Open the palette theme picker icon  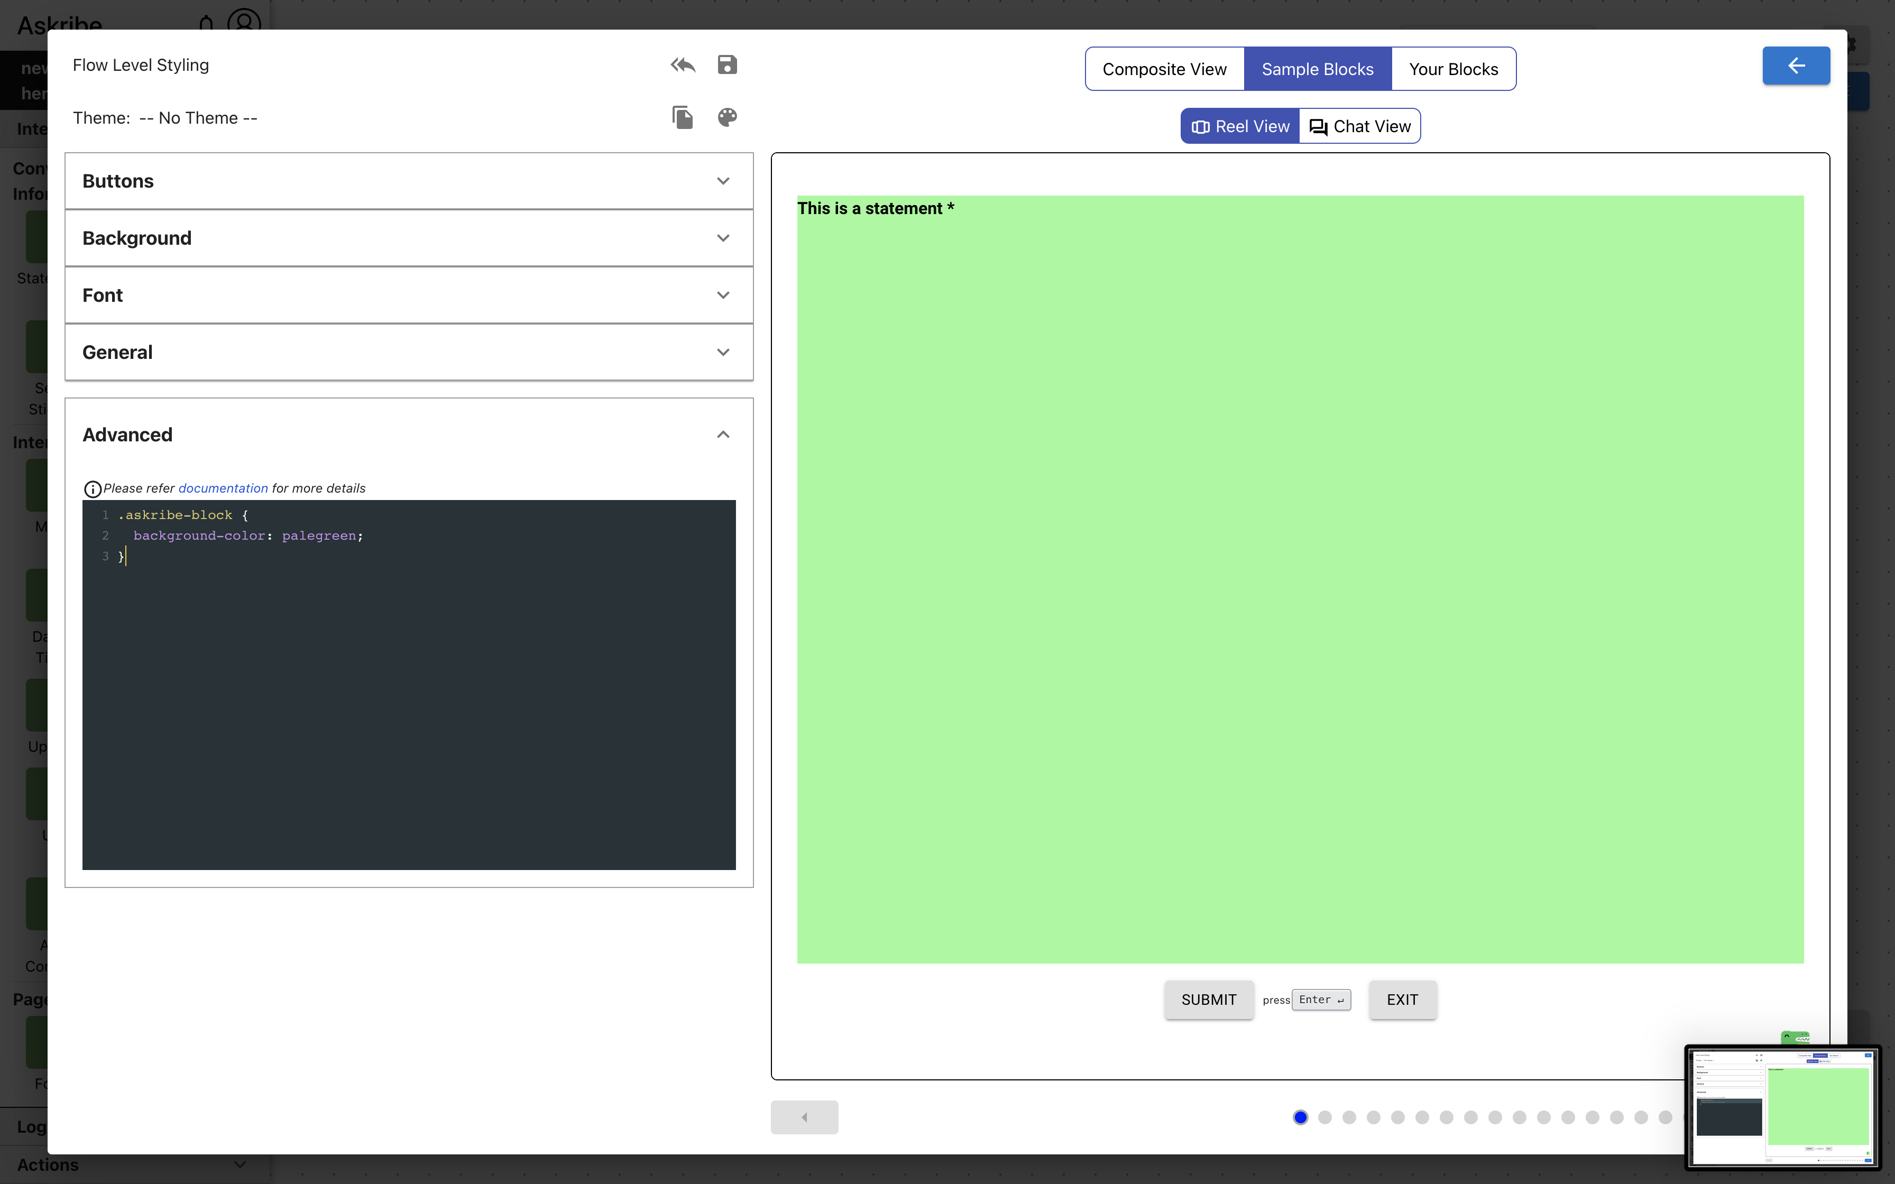pyautogui.click(x=726, y=117)
